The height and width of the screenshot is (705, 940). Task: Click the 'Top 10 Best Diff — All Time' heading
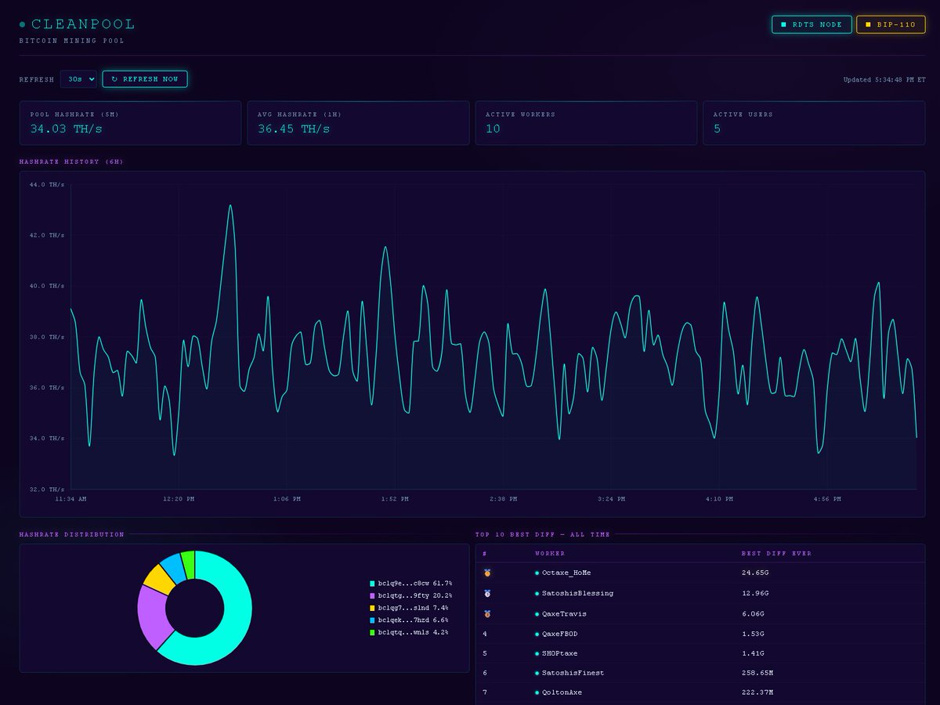(543, 535)
